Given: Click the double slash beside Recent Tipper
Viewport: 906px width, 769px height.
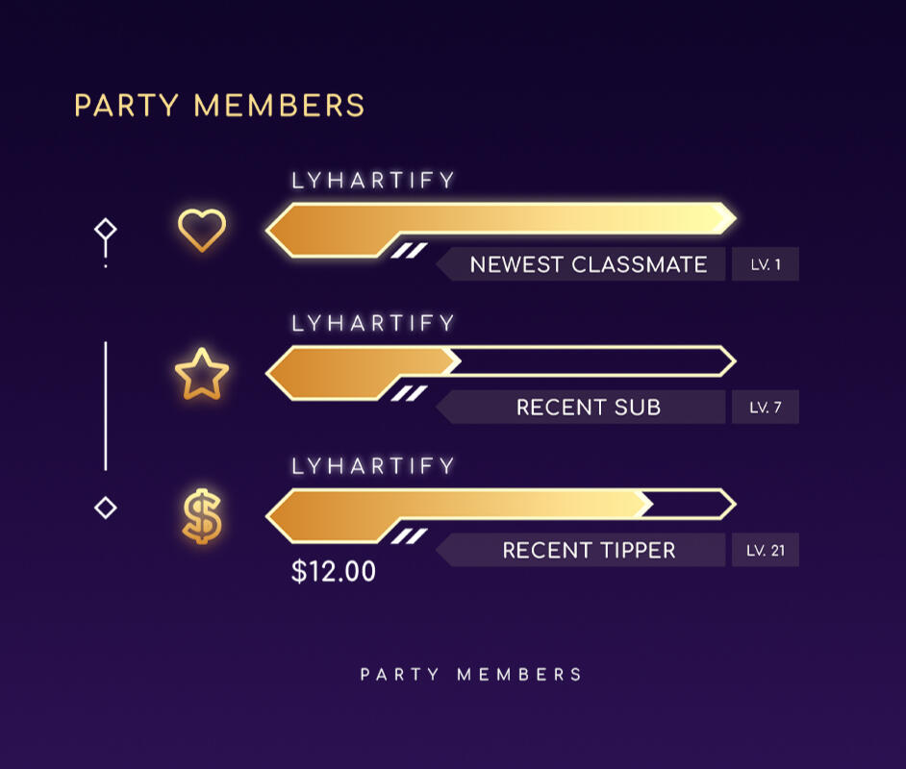Looking at the screenshot, I should (x=409, y=536).
